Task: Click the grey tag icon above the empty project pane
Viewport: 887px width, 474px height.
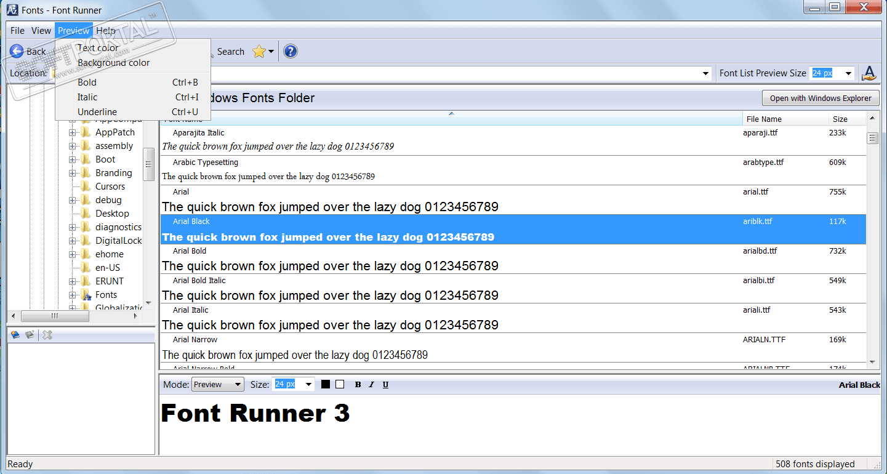Action: pyautogui.click(x=30, y=335)
